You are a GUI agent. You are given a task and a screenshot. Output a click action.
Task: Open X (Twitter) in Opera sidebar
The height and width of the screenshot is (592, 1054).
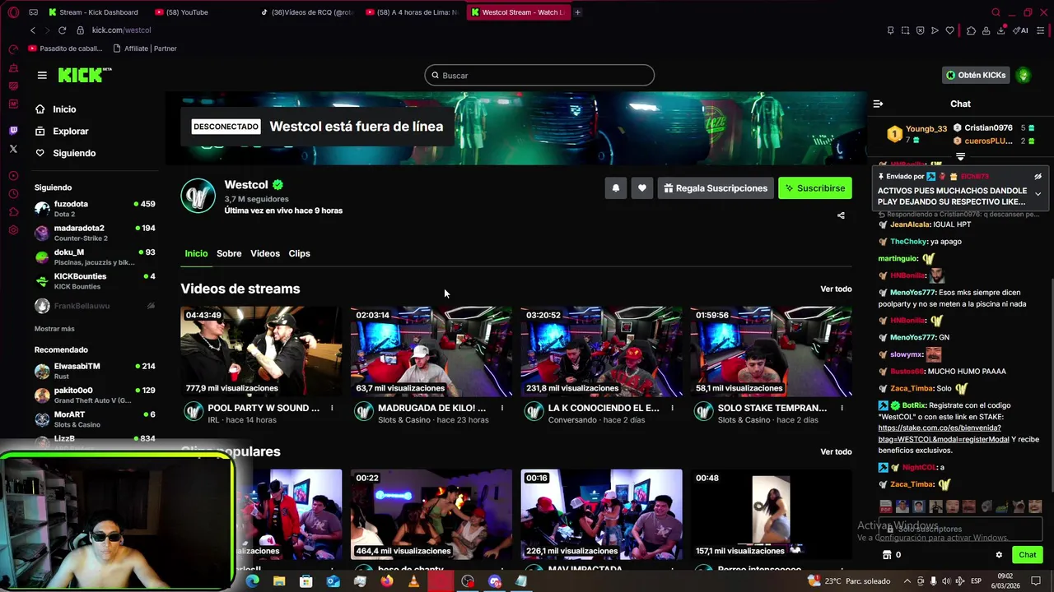point(13,149)
